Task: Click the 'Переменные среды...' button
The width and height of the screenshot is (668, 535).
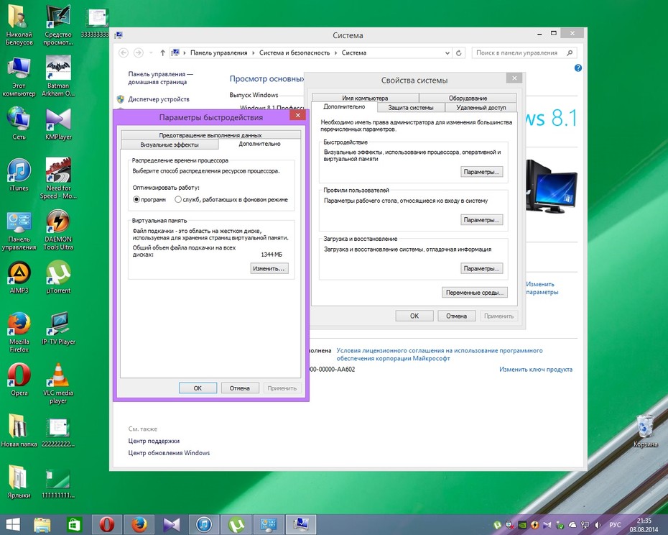Action: pyautogui.click(x=475, y=293)
